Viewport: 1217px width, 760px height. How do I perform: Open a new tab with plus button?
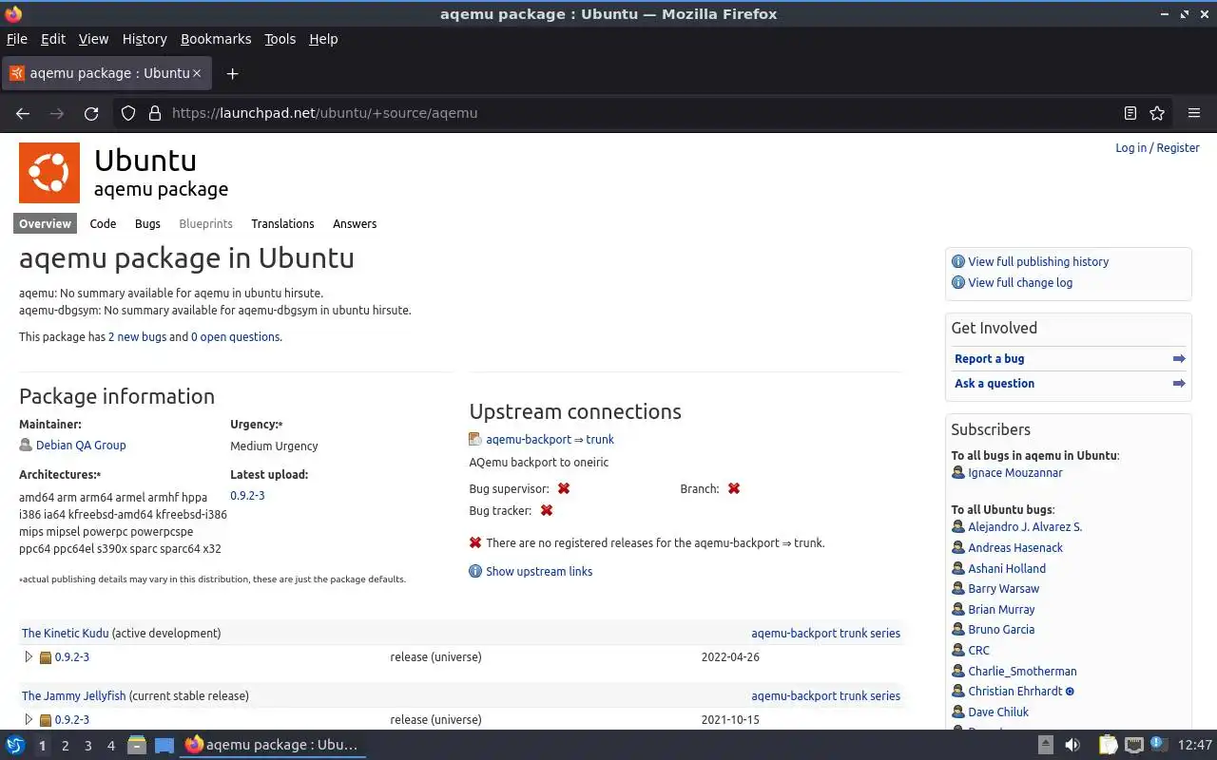232,73
